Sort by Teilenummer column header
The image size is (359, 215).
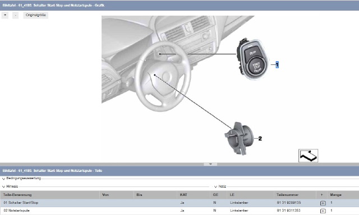(287, 195)
